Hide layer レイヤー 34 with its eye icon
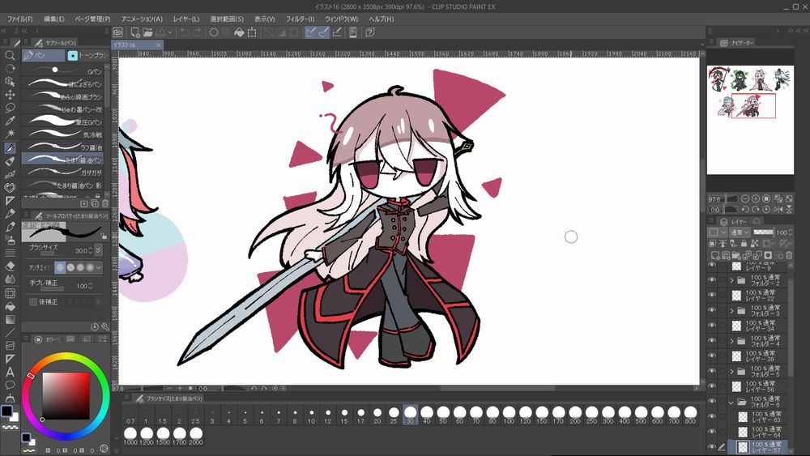Image resolution: width=810 pixels, height=456 pixels. (712, 326)
